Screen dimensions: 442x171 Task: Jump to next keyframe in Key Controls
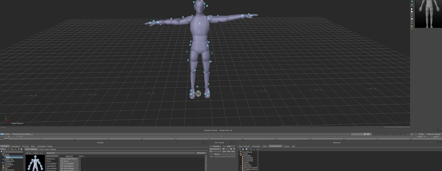(x=231, y=149)
